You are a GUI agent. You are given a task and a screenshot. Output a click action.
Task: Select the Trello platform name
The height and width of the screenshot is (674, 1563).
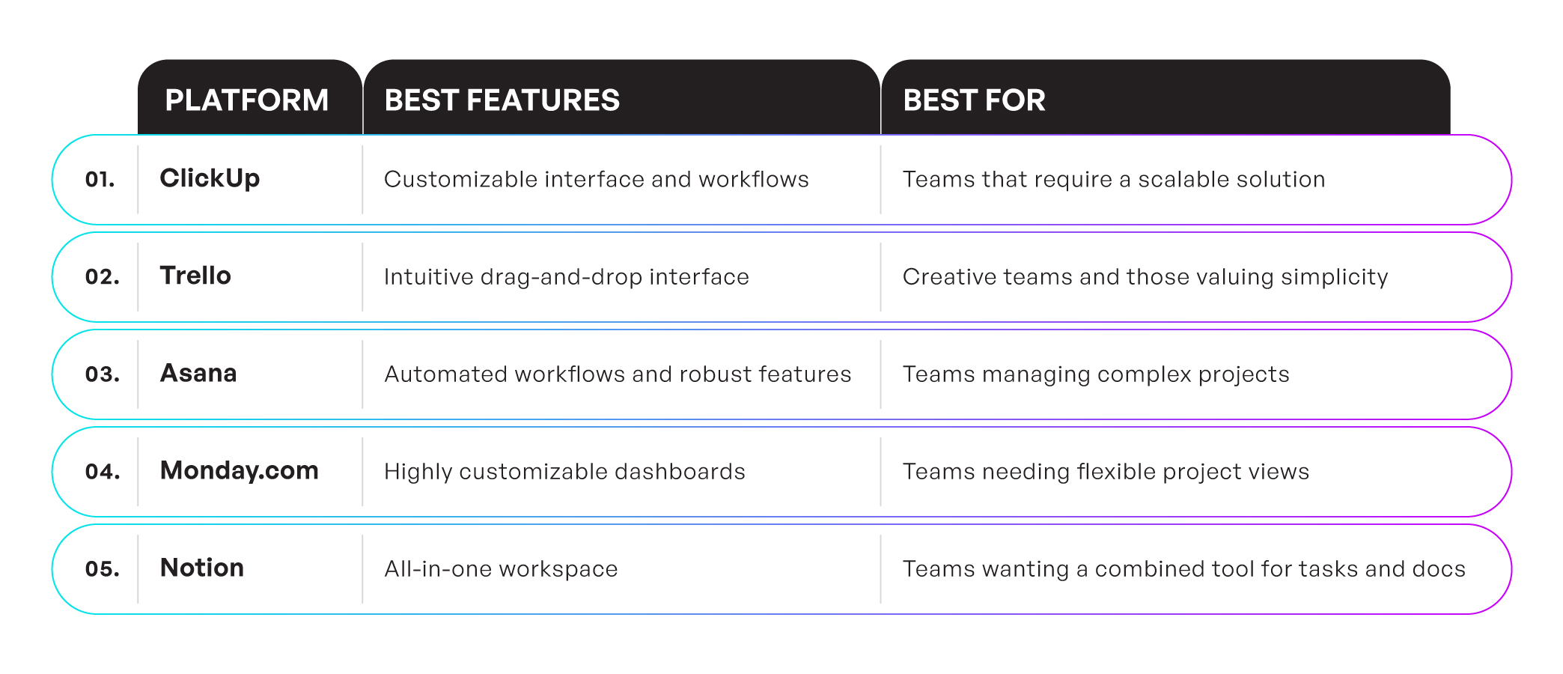point(195,276)
